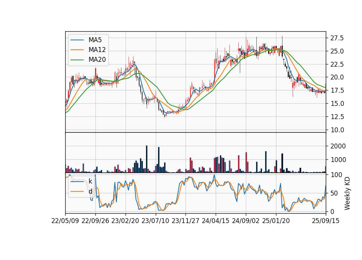Click the 22/05/09 date label
The width and height of the screenshot is (362, 260).
click(65, 221)
